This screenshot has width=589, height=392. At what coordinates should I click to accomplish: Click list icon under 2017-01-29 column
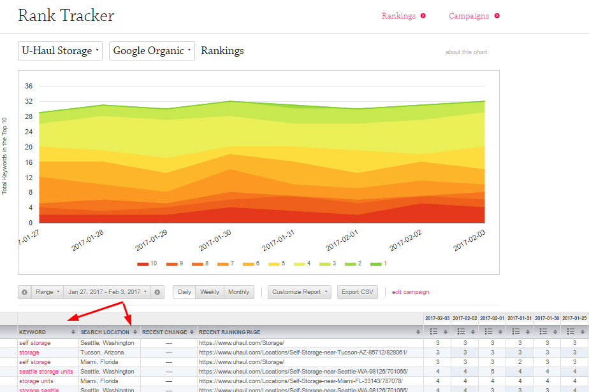pos(571,332)
